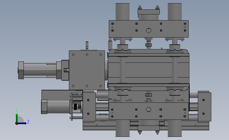Select the large central mold body
Viewport: 229px width, 140px height.
[x=149, y=70]
